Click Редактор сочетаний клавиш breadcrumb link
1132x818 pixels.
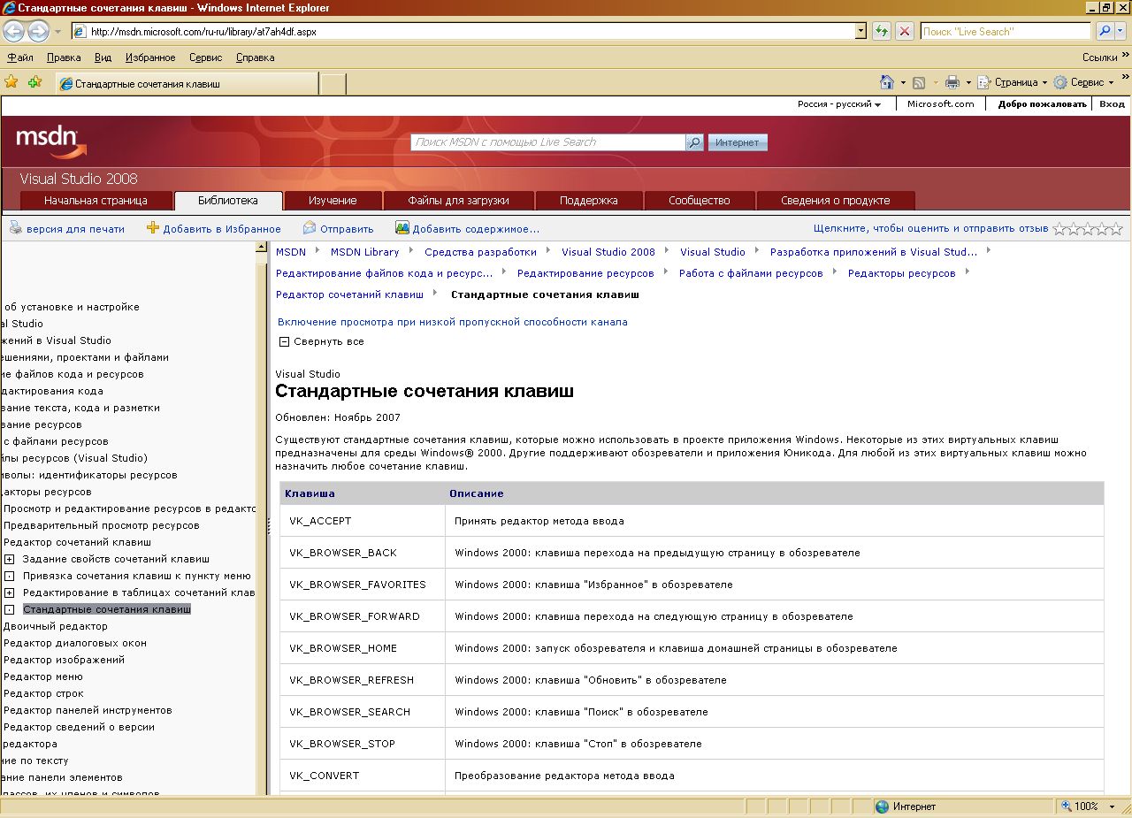(x=349, y=294)
